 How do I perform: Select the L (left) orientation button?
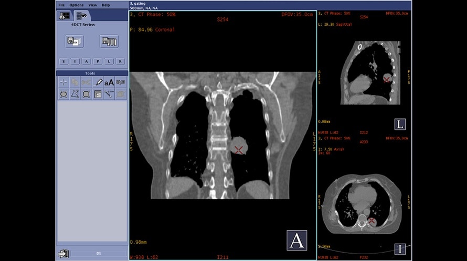coord(109,61)
